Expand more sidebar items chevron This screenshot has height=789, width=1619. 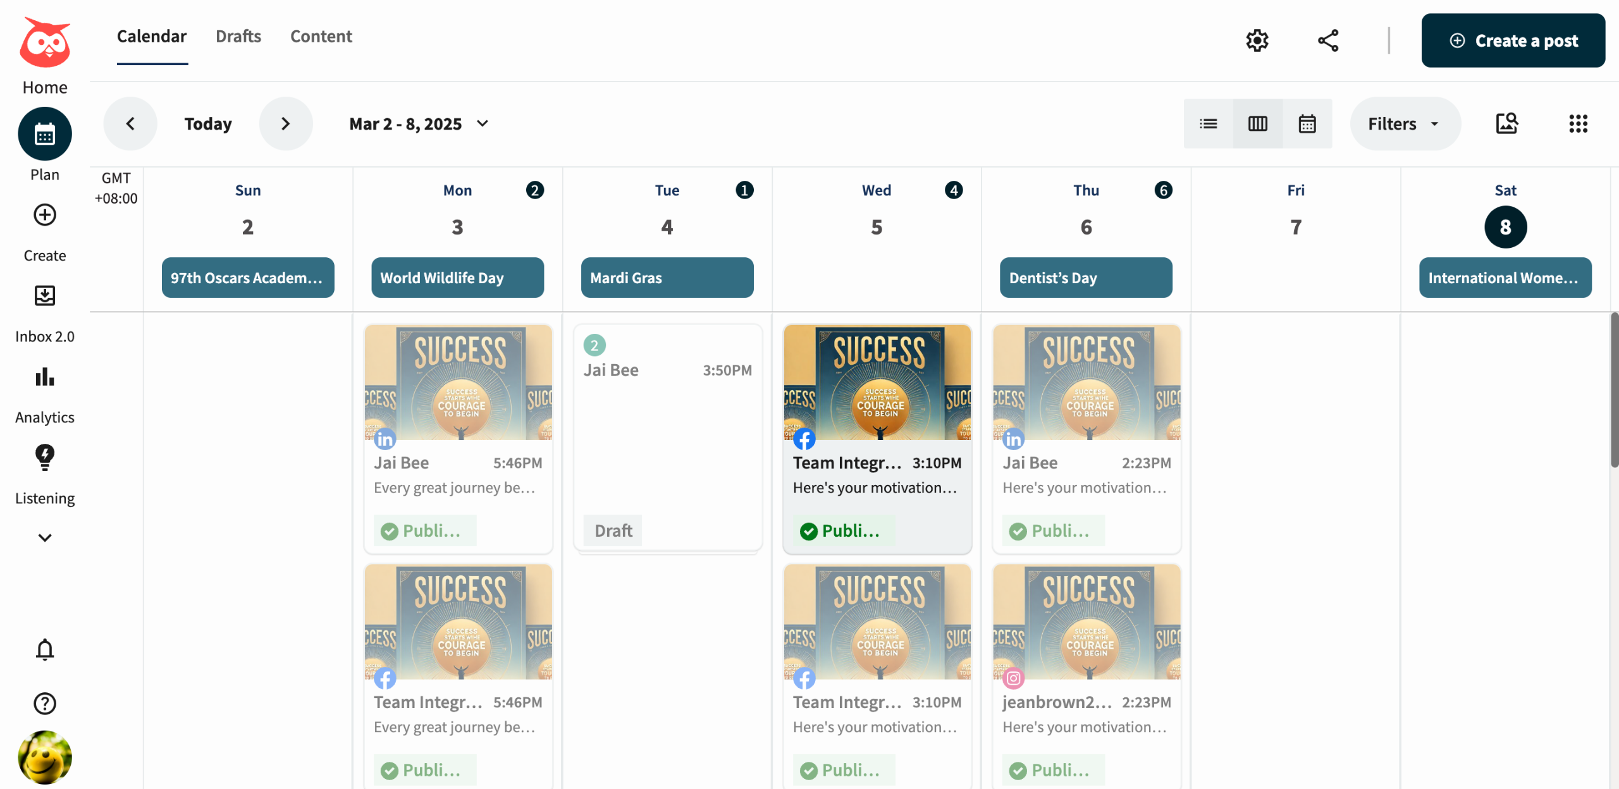pos(44,537)
